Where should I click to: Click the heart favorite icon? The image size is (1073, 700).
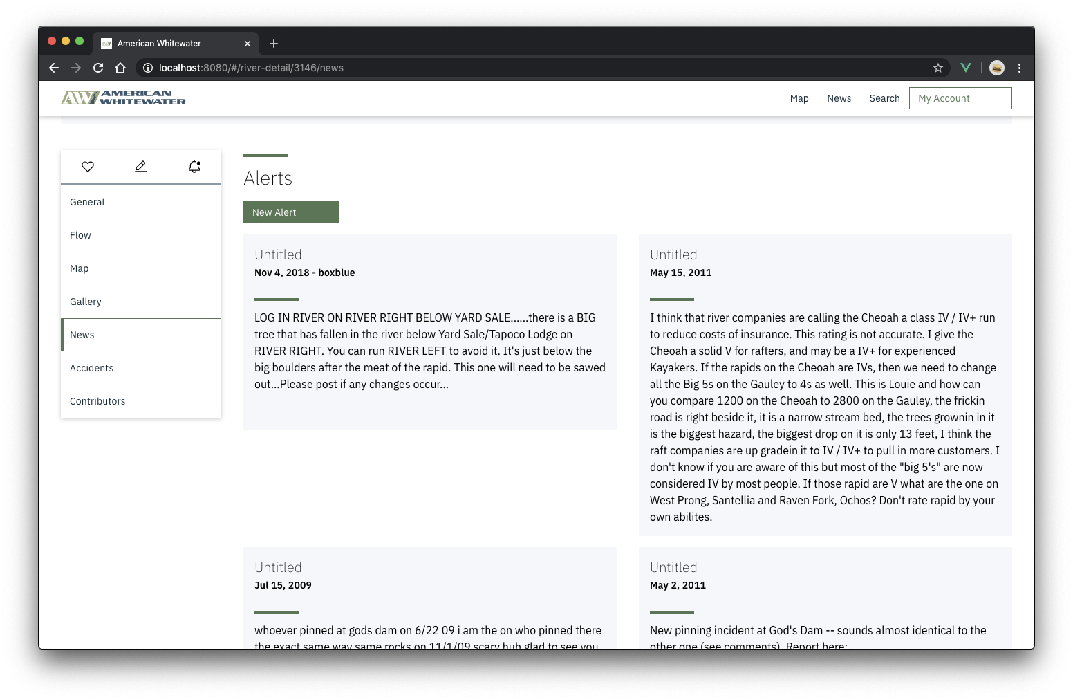click(88, 167)
